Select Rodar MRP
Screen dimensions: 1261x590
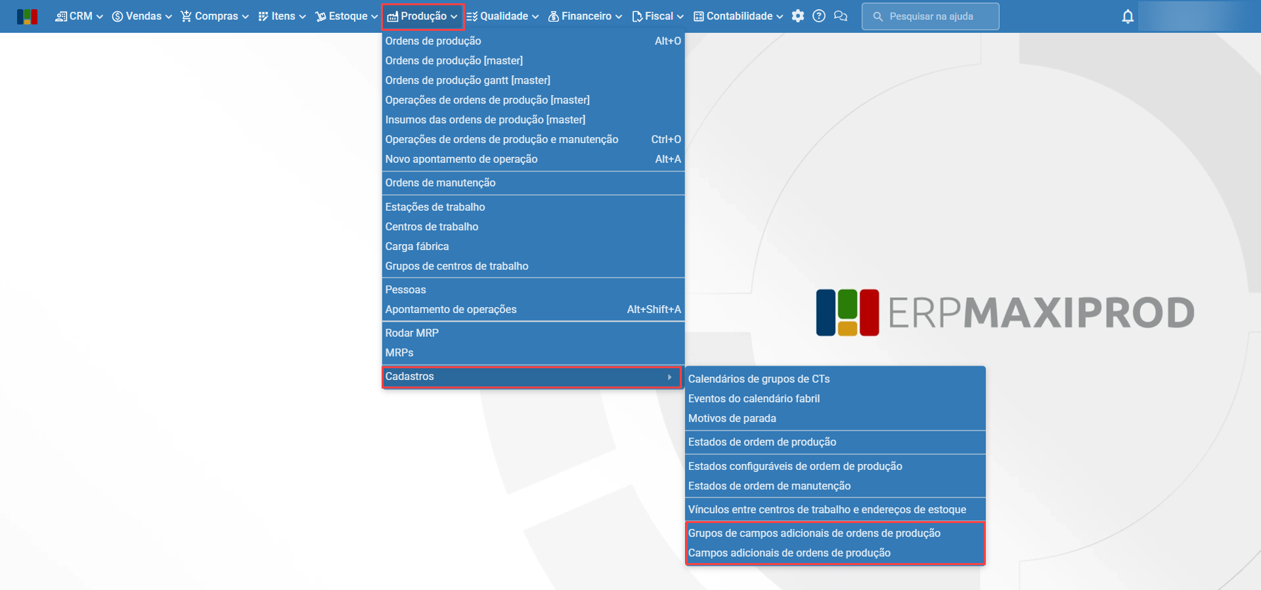533,333
